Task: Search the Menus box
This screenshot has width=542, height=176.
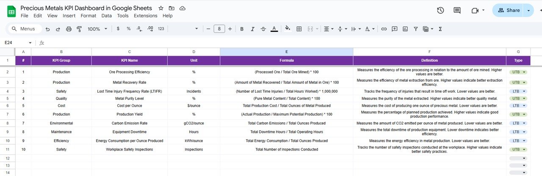Action: coord(25,29)
